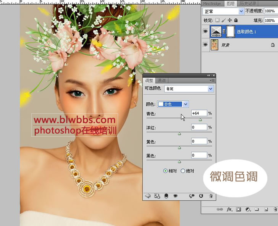The height and width of the screenshot is (226, 278).
Task: Click the clip-to-layer icon in Adjustments panel
Action: (166, 196)
